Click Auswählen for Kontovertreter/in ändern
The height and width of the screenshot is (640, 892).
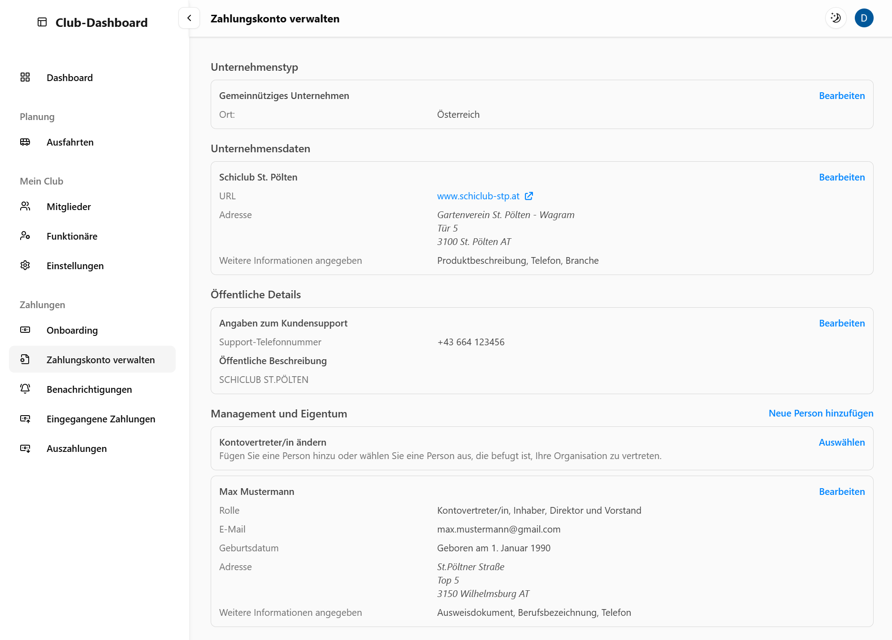point(841,442)
